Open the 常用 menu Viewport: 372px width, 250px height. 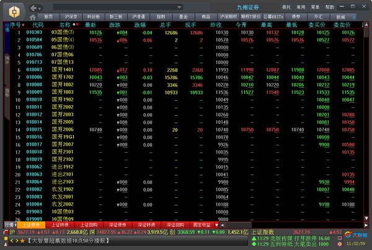coord(301,7)
